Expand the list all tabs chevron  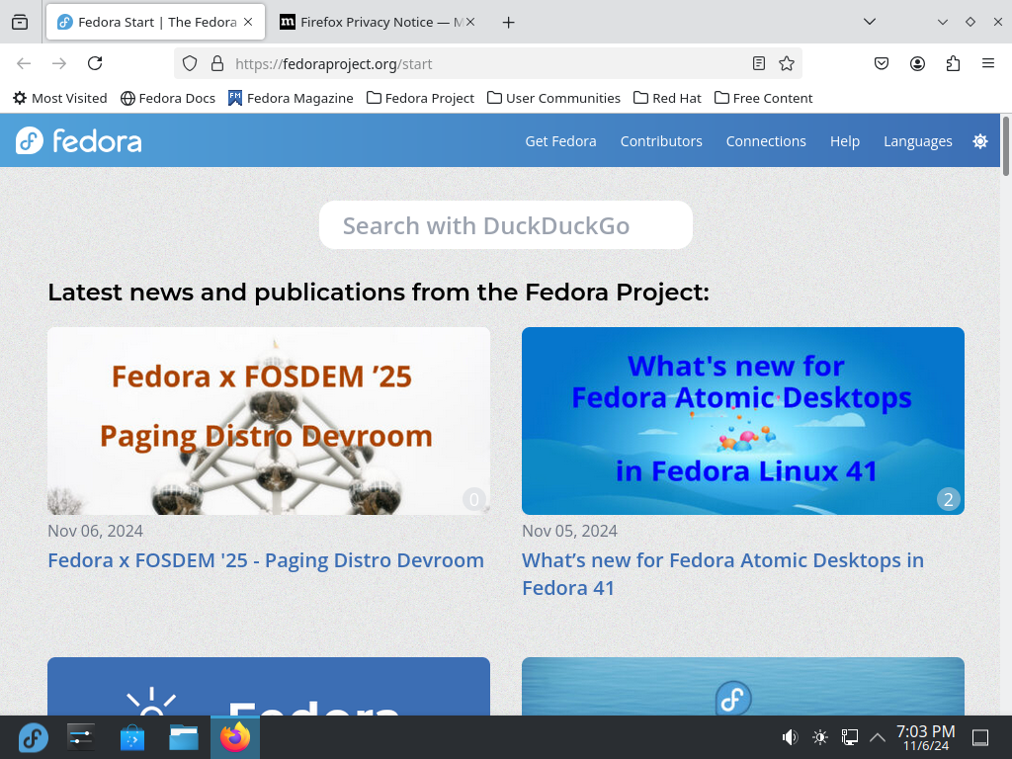pos(870,22)
